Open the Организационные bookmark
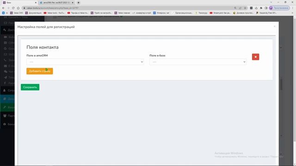 tap(182, 13)
